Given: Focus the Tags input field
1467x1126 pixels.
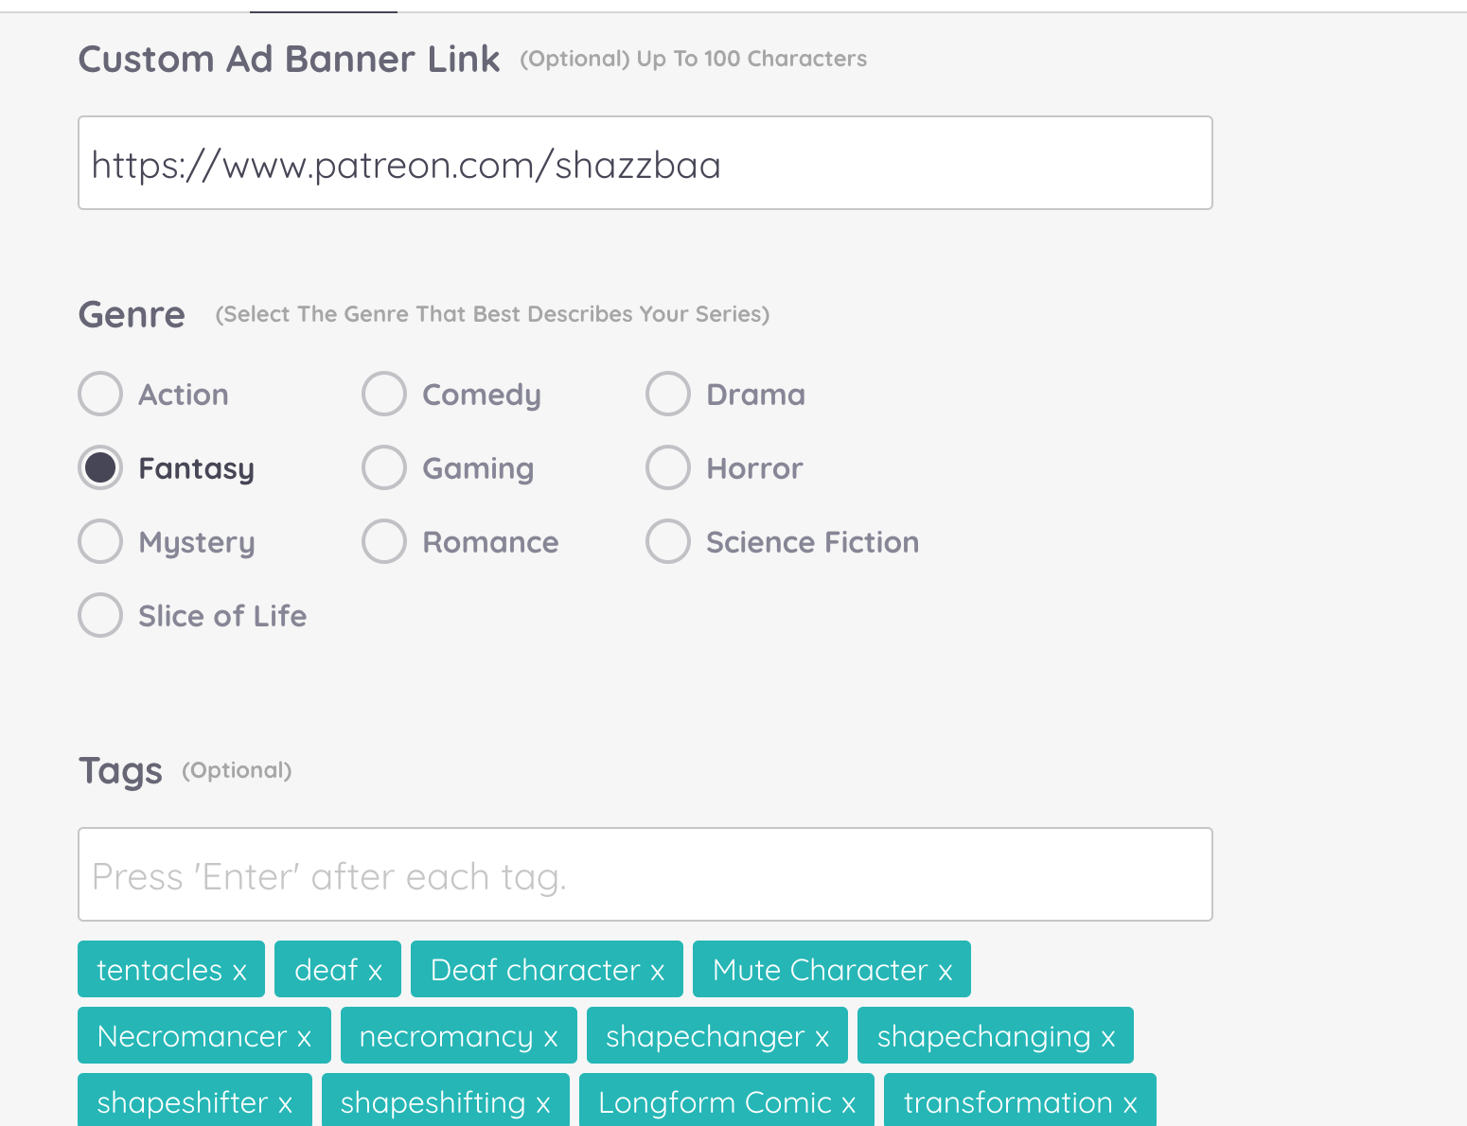Looking at the screenshot, I should 645,875.
